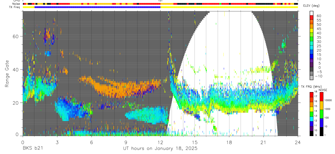335x154 pixels.
Task: Click the NOISE legend label '10000'
Action: [x=328, y=100]
